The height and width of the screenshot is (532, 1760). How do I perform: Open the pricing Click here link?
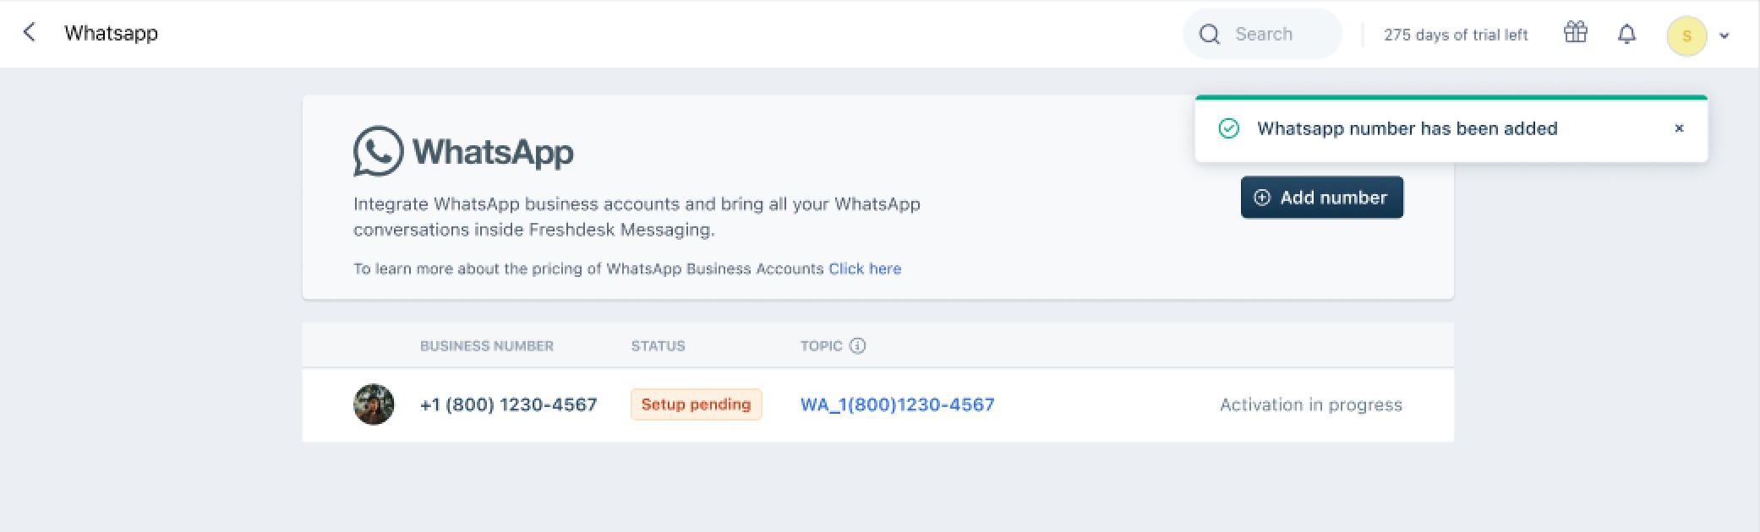pos(865,269)
